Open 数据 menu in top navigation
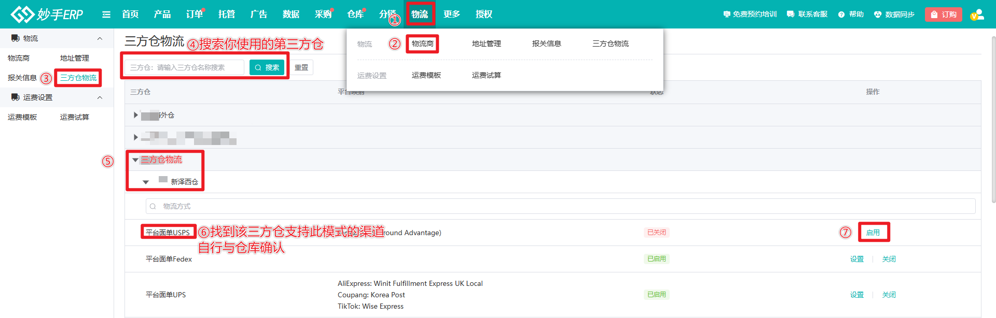The width and height of the screenshot is (996, 318). pos(291,14)
